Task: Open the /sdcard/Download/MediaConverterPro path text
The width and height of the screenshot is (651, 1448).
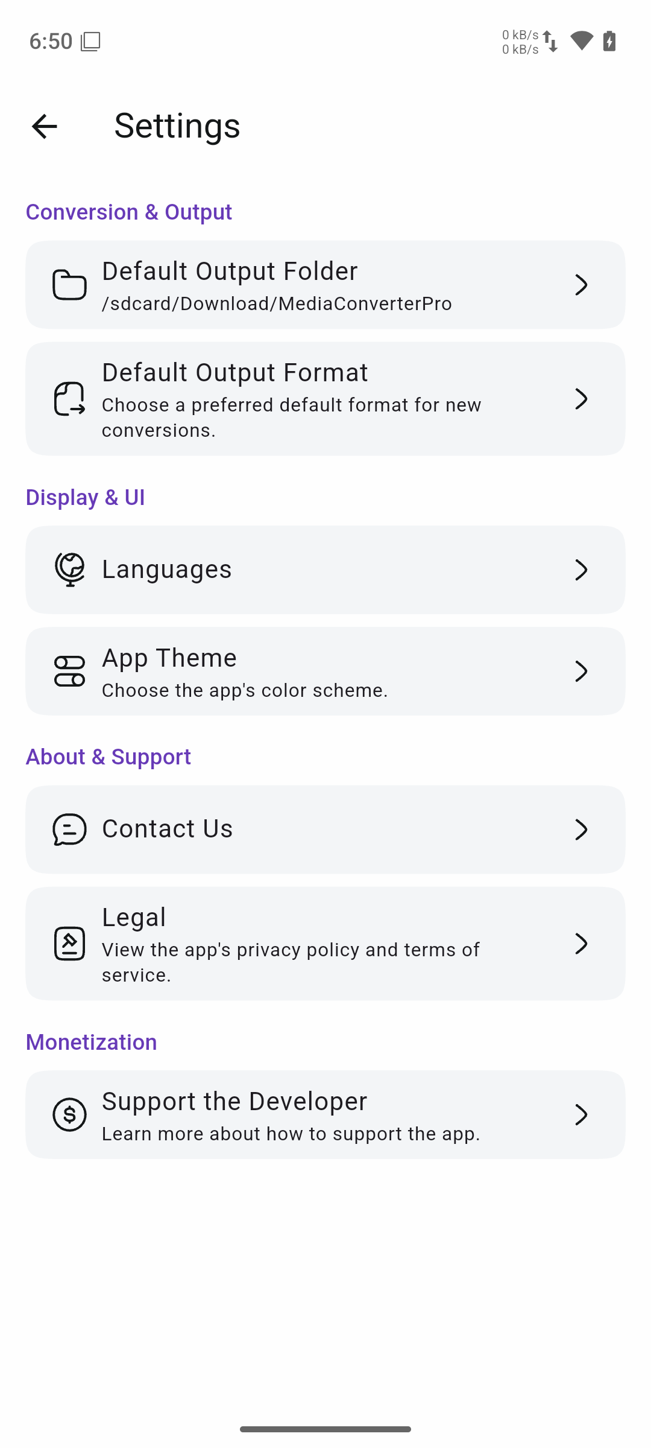Action: [277, 303]
